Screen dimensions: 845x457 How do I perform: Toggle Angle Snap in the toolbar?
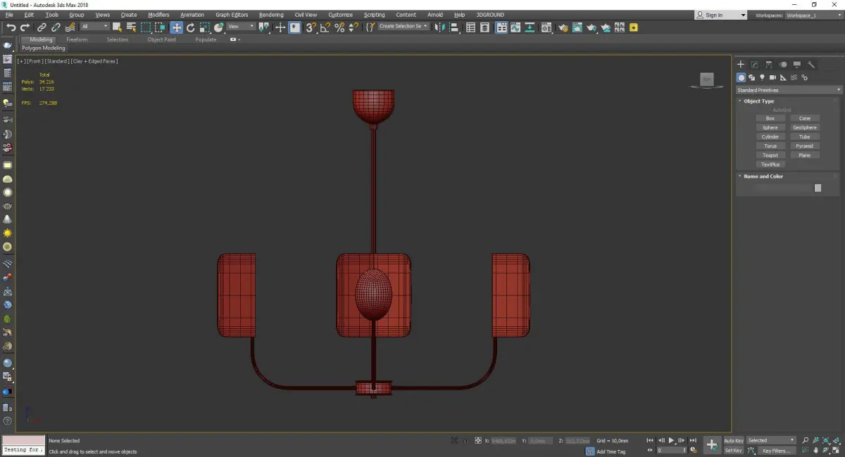tap(325, 27)
